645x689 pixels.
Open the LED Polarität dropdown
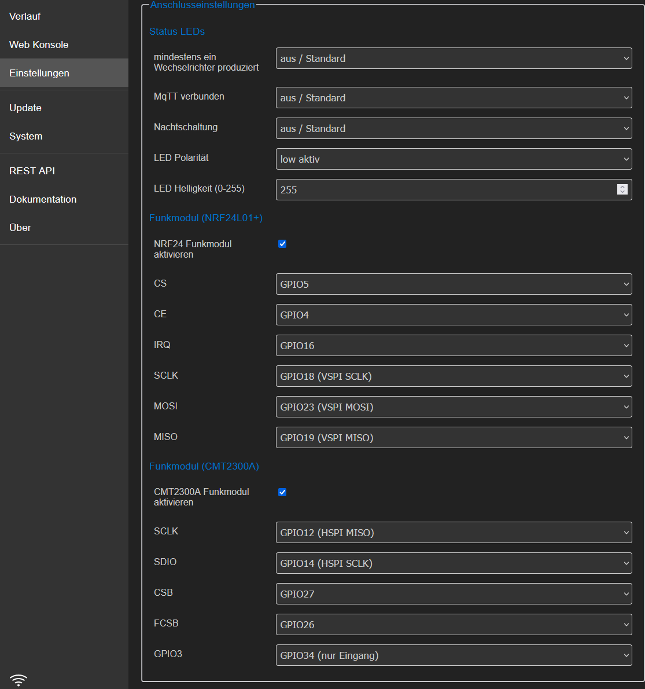(454, 159)
